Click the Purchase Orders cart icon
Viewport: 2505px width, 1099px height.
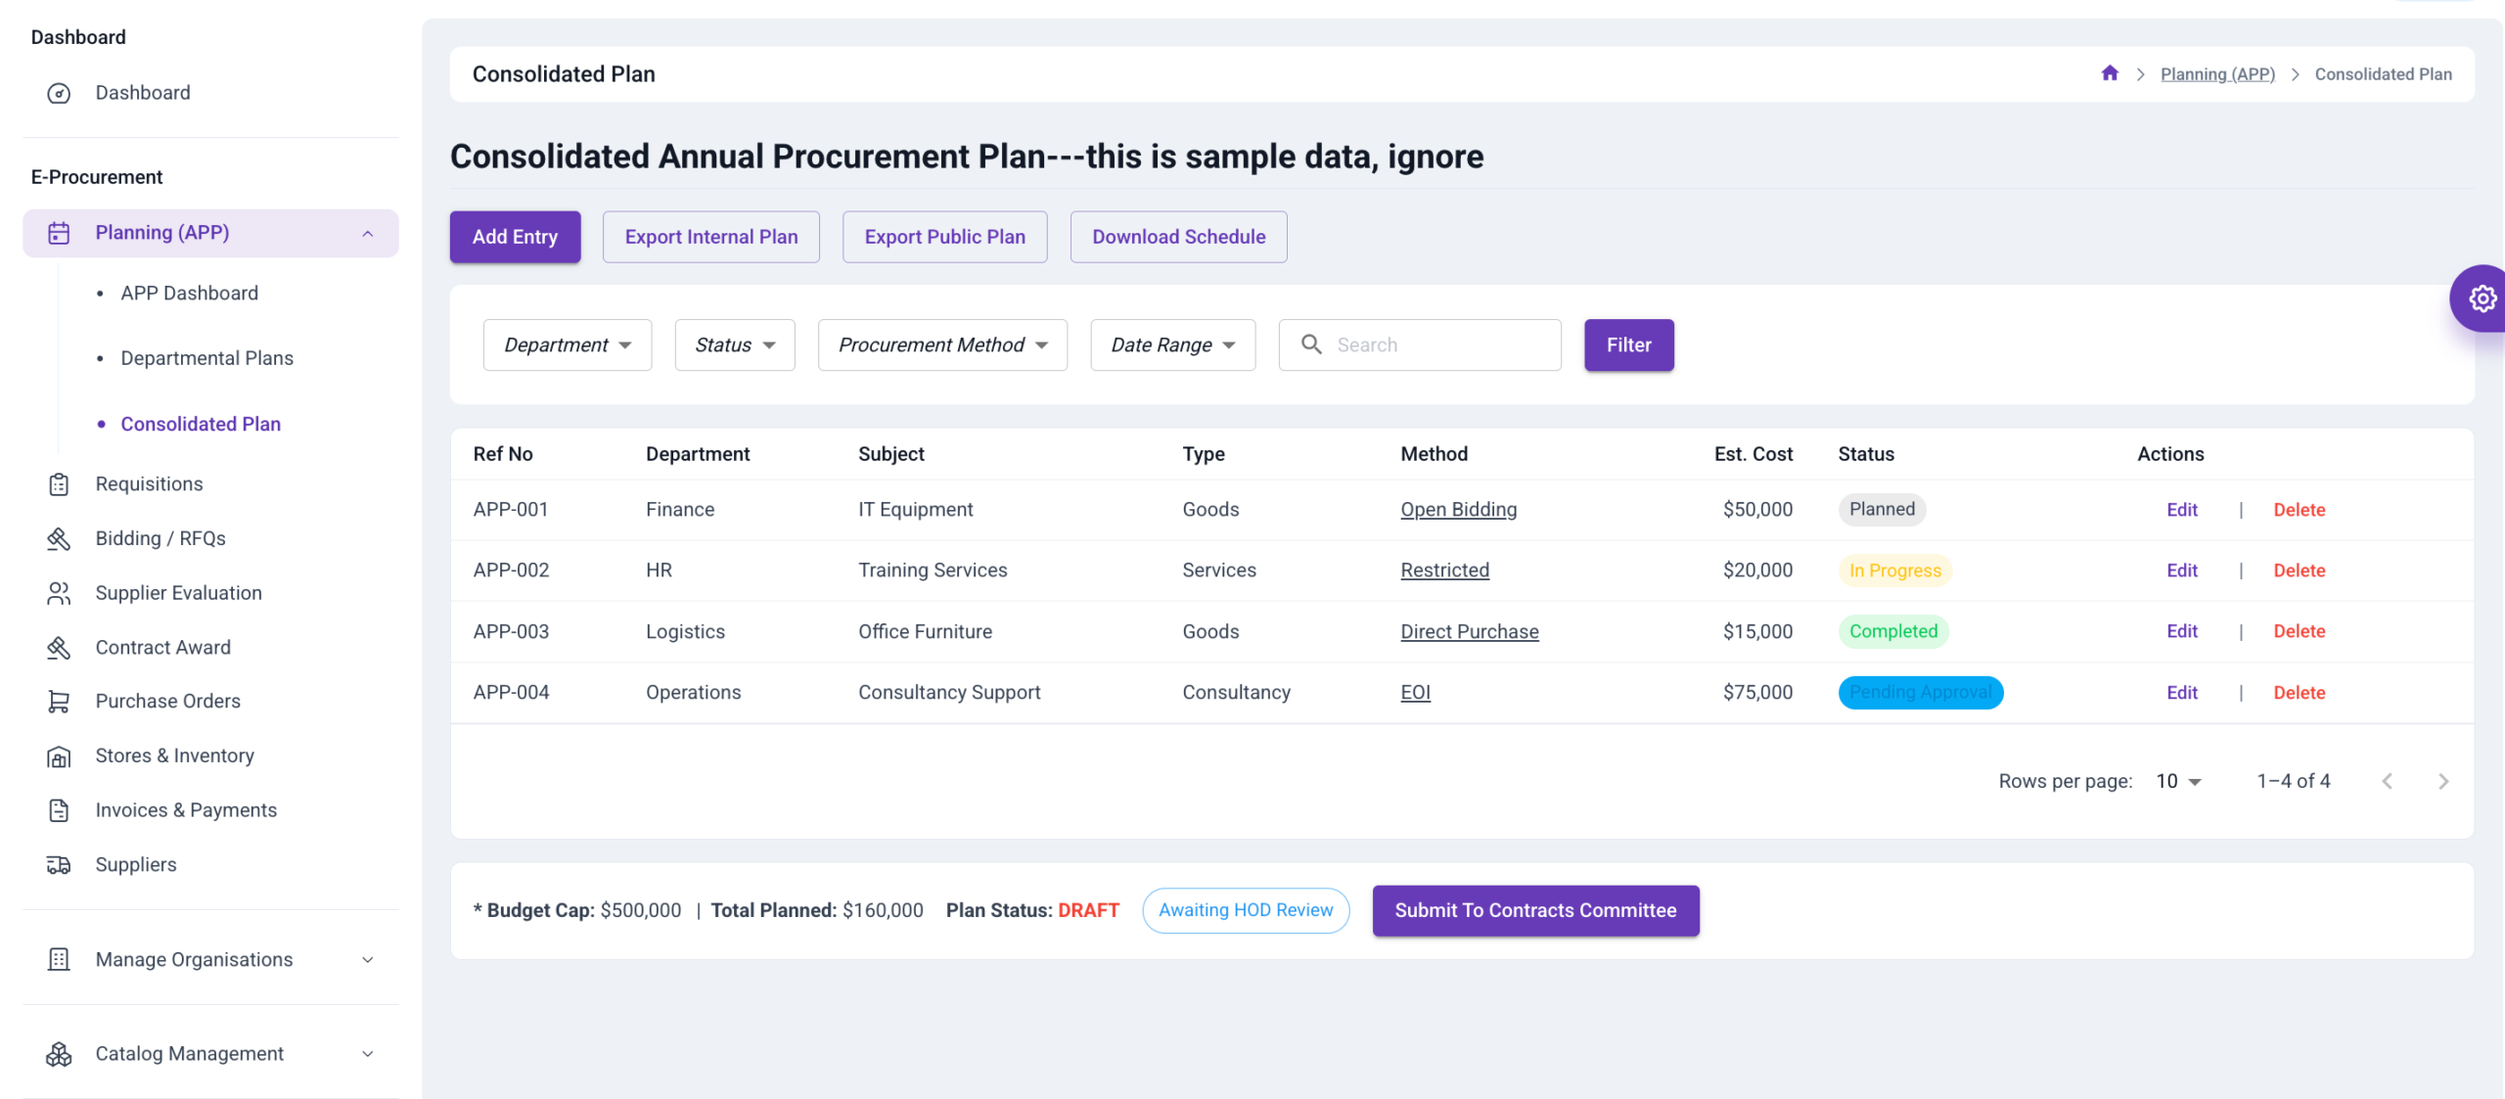tap(59, 702)
